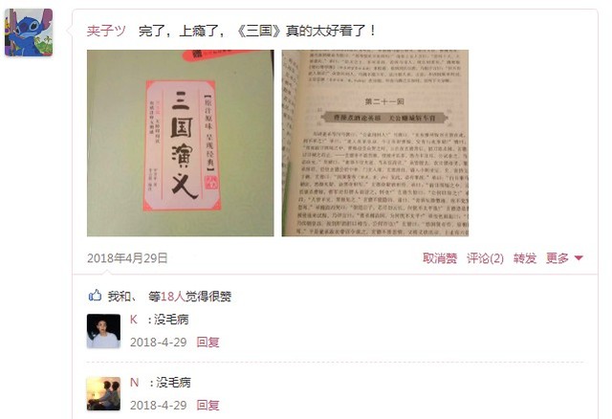Image resolution: width=612 pixels, height=419 pixels.
Task: Click the 18人 likes count link
Action: [172, 297]
